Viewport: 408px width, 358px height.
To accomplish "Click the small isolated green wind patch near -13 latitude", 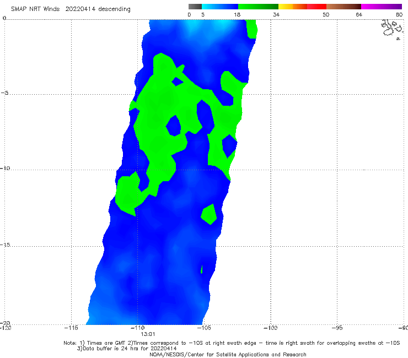I will click(x=209, y=214).
